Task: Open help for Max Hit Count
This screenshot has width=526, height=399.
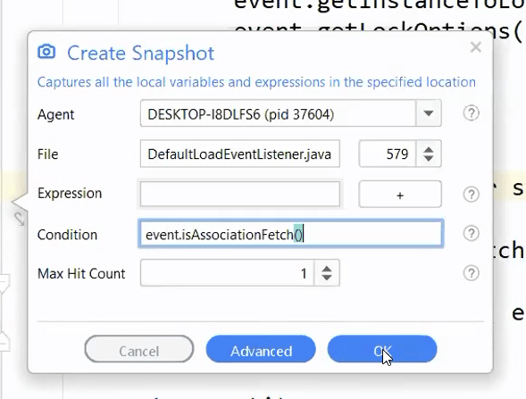Action: [471, 273]
